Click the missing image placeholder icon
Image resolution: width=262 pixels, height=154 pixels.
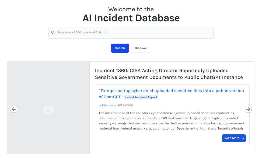click(48, 110)
